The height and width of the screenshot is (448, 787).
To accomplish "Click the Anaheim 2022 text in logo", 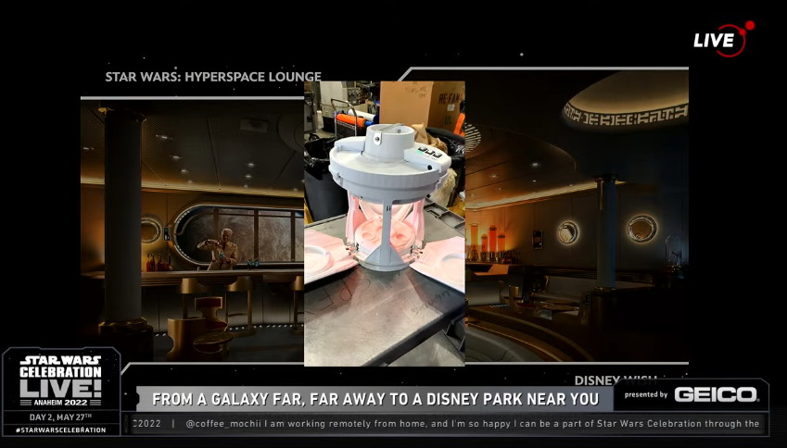I will [60, 402].
